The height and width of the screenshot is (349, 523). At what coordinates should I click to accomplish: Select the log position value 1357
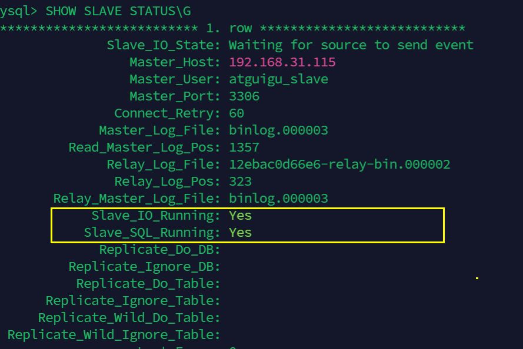244,147
